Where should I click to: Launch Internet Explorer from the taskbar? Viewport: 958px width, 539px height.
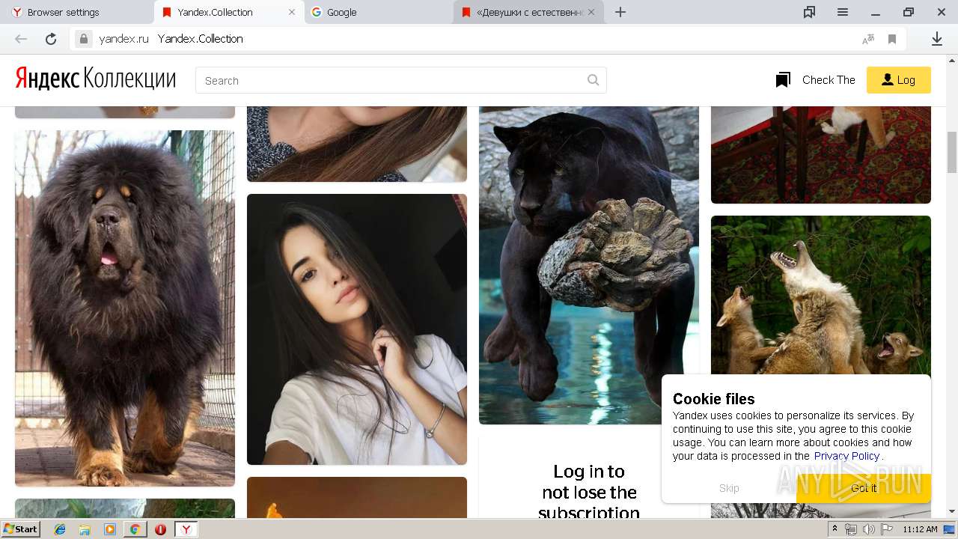click(60, 529)
